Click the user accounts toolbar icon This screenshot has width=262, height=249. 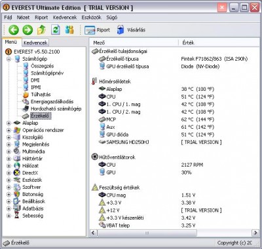69,30
